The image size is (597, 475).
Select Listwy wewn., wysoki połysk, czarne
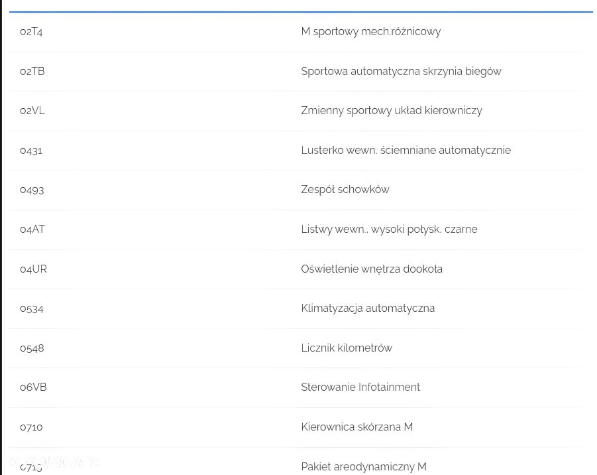click(x=389, y=229)
